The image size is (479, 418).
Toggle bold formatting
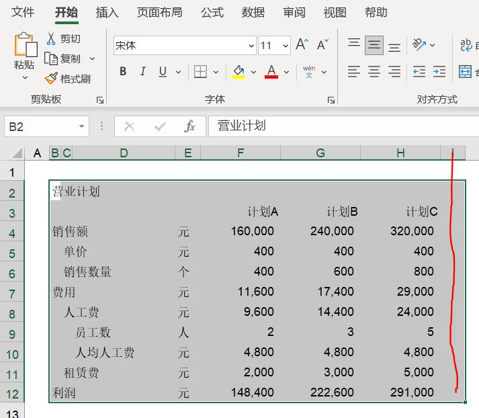click(x=123, y=71)
